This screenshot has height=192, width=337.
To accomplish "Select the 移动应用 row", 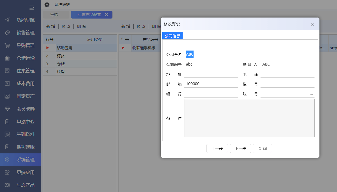I will pos(80,48).
